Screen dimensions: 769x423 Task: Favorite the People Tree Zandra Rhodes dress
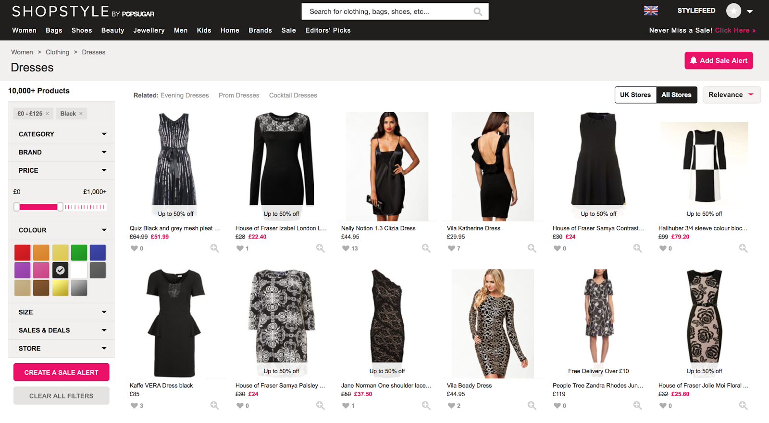coord(557,406)
